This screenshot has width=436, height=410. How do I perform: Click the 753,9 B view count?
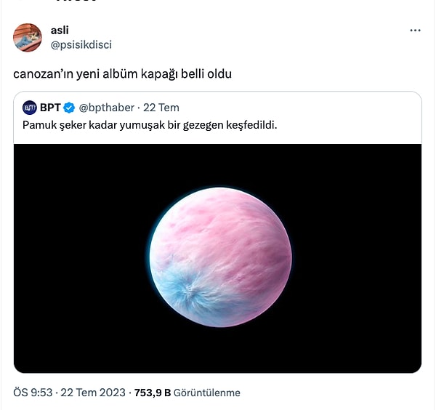pyautogui.click(x=153, y=393)
